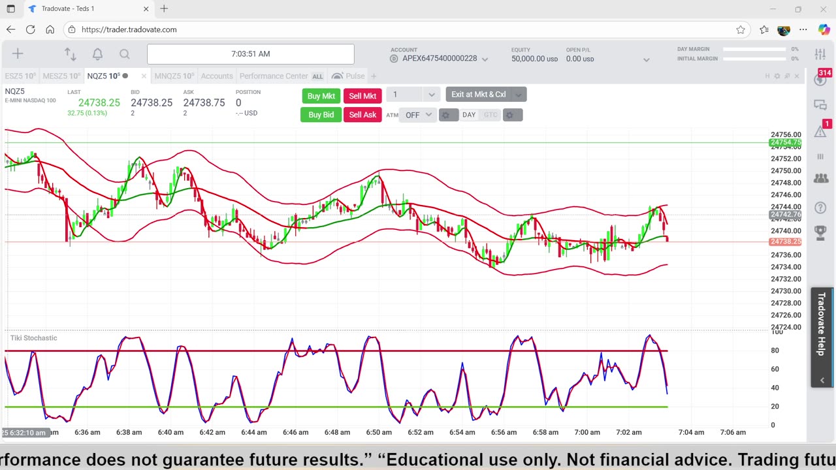Open the Pulse tab
Screen dimensions: 836x470
pos(349,76)
